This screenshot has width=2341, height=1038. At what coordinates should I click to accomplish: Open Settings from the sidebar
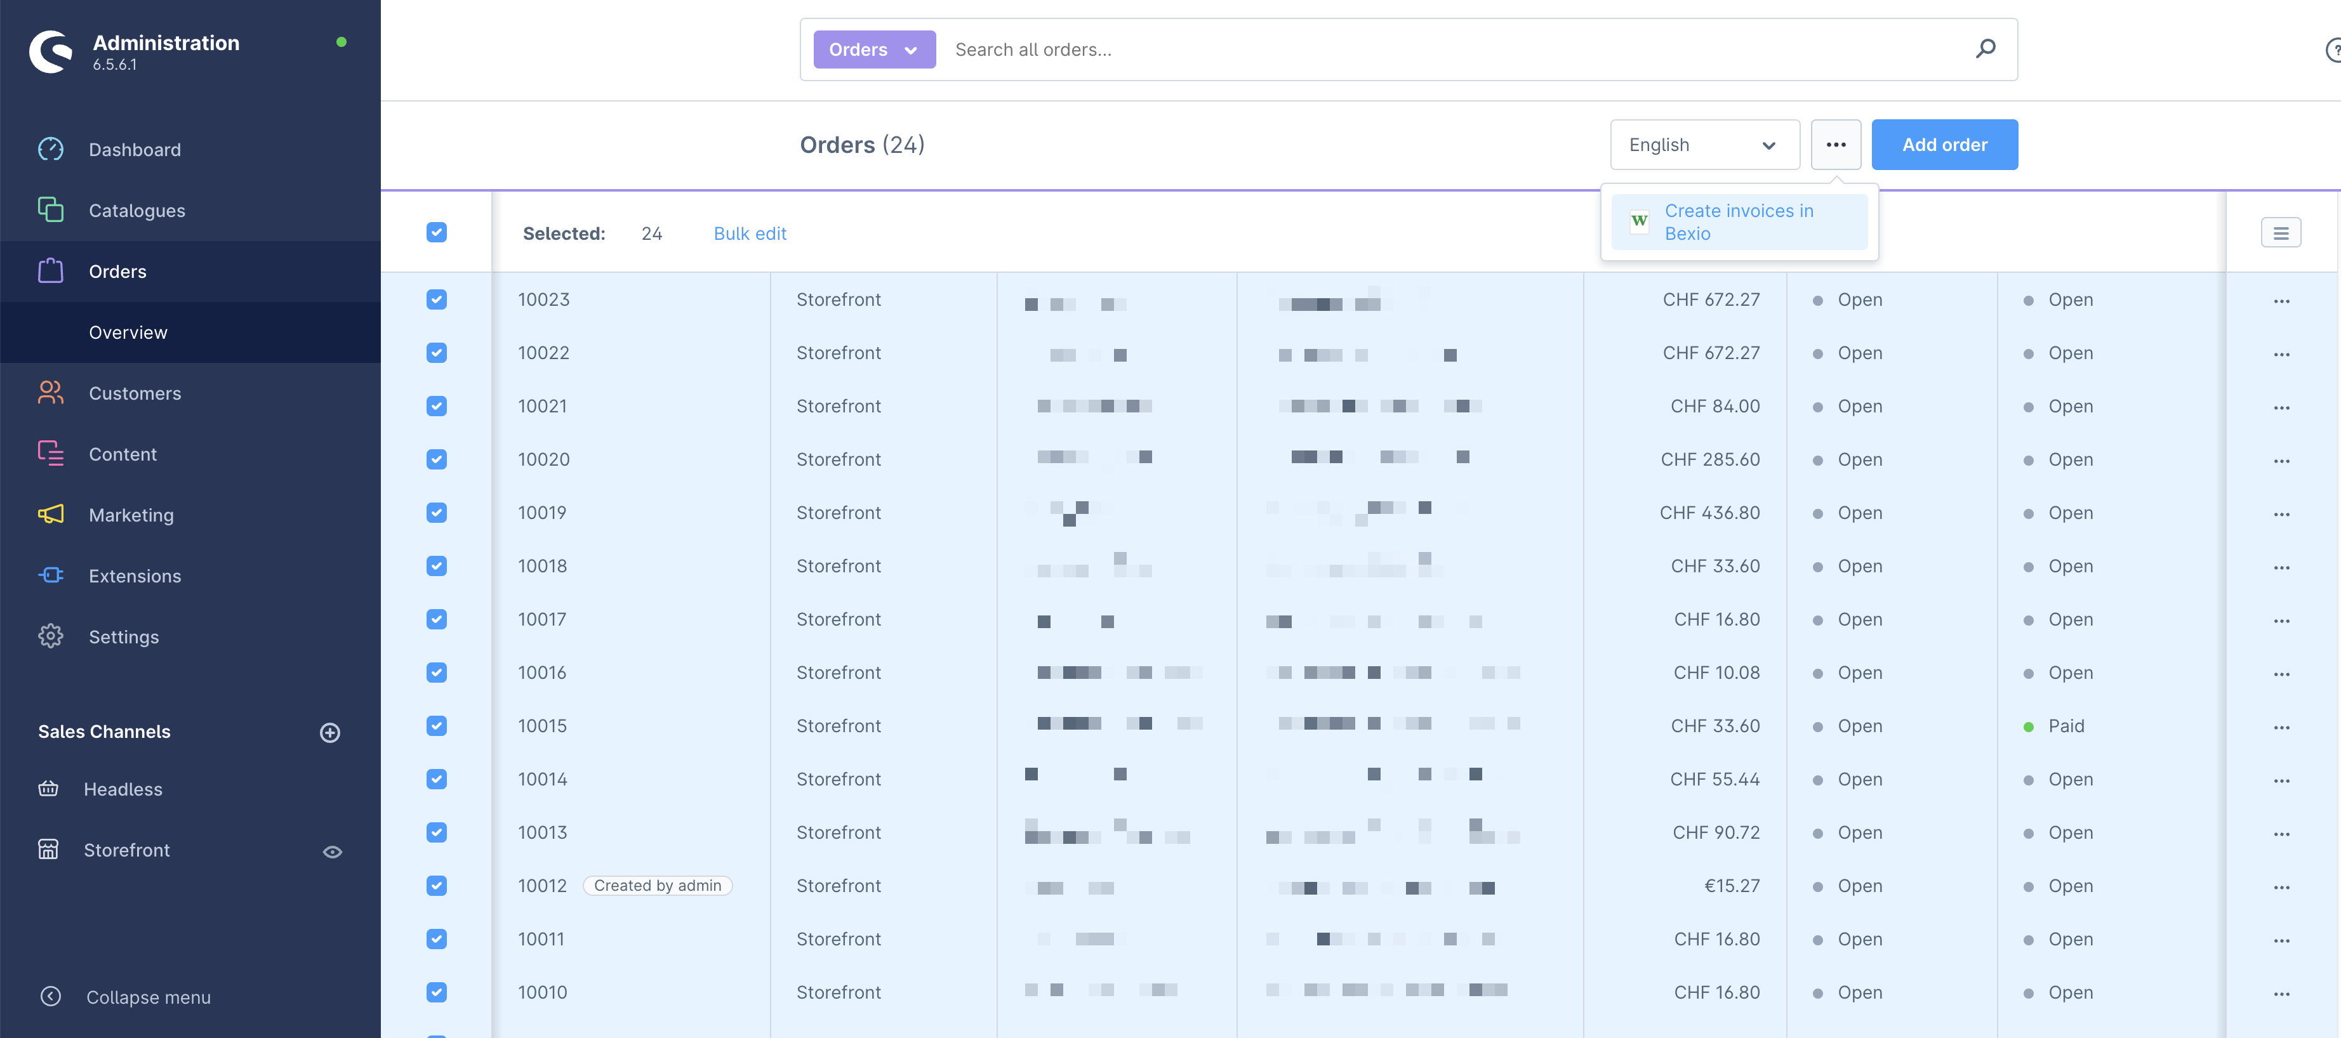pos(124,636)
